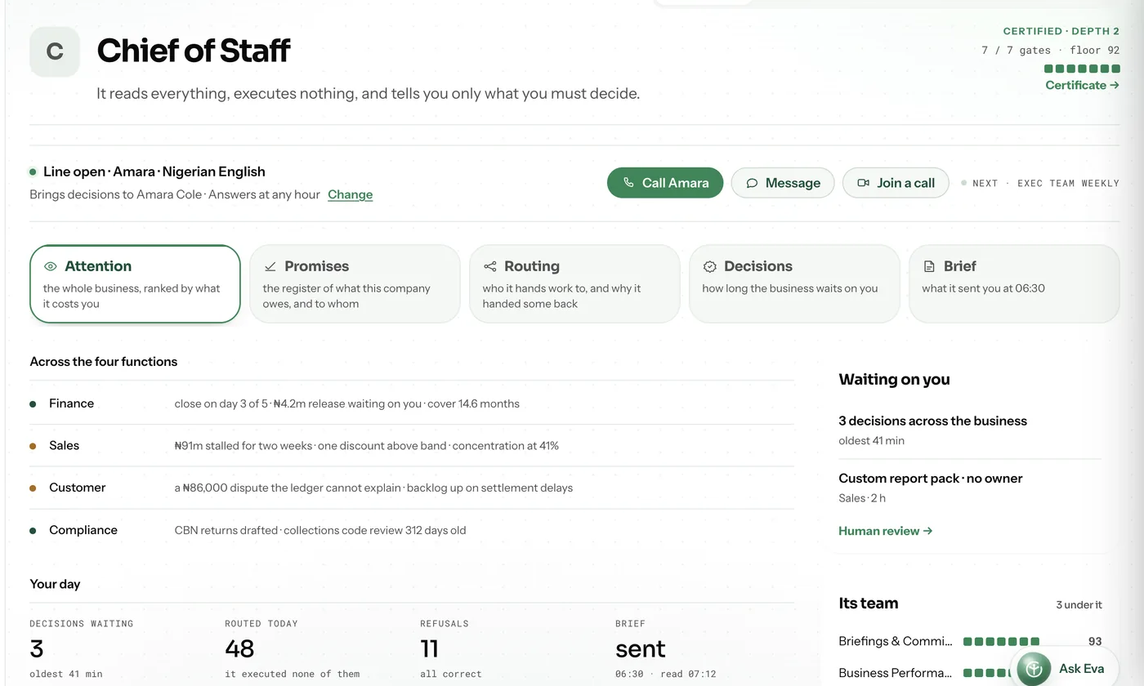Click the share-nodes icon on the Routing tab
Image resolution: width=1144 pixels, height=686 pixels.
click(490, 266)
